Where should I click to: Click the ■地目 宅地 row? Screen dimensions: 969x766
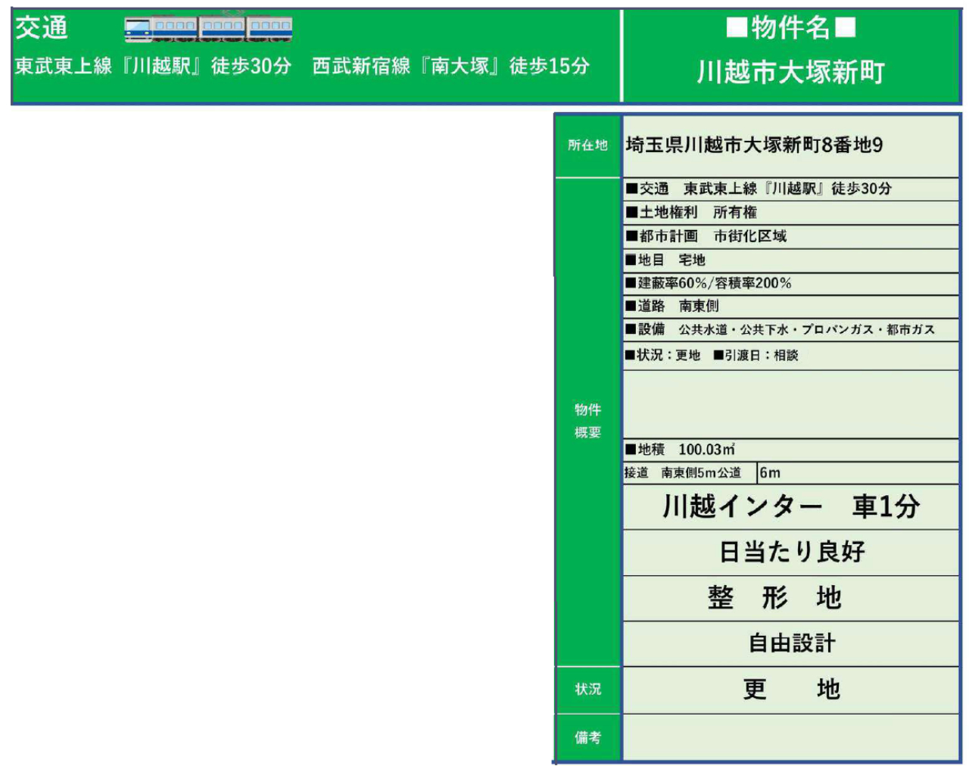[x=665, y=260]
